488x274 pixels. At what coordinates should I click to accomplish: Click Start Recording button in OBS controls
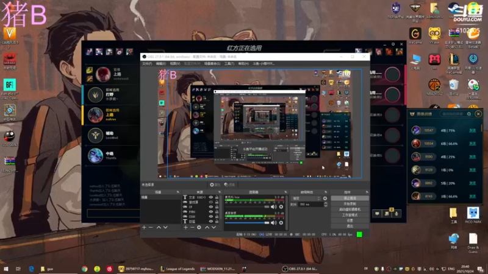click(x=350, y=204)
